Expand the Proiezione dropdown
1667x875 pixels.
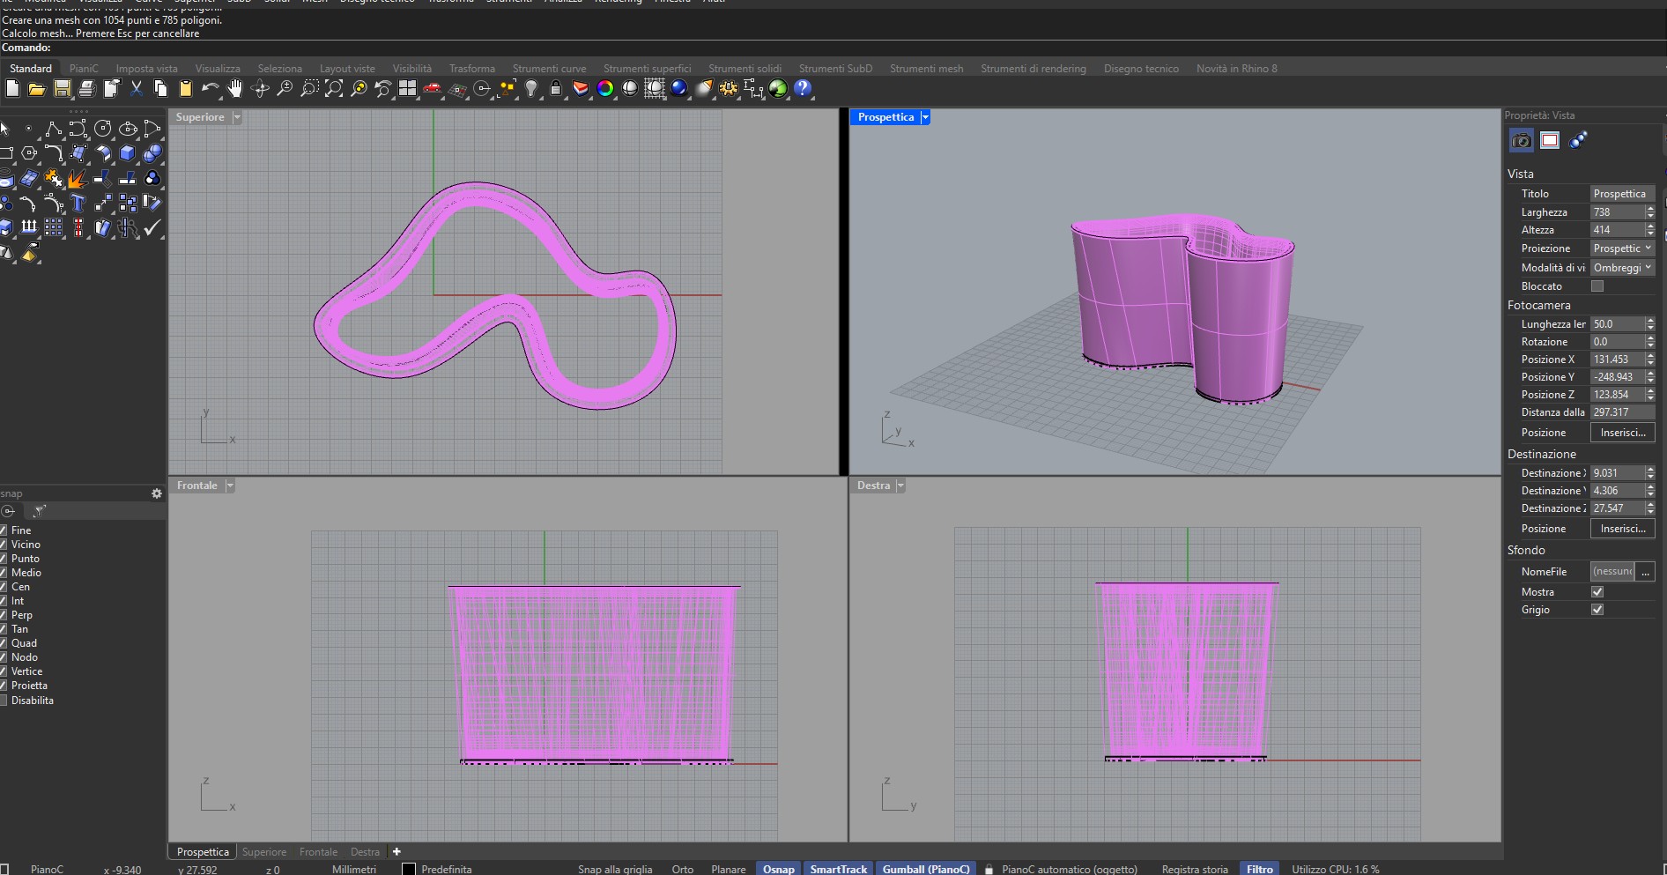tap(1622, 248)
